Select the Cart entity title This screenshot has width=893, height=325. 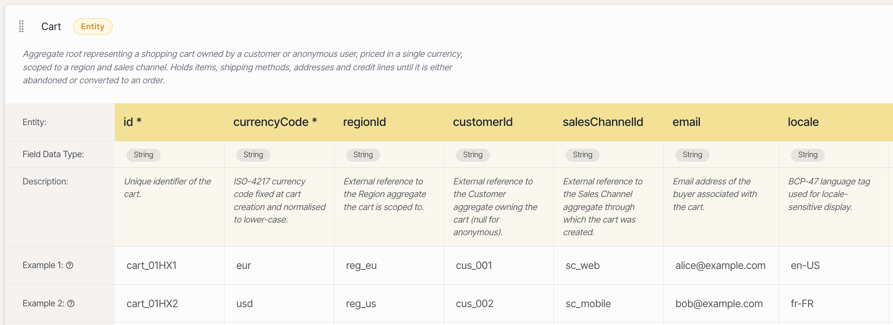click(x=51, y=26)
